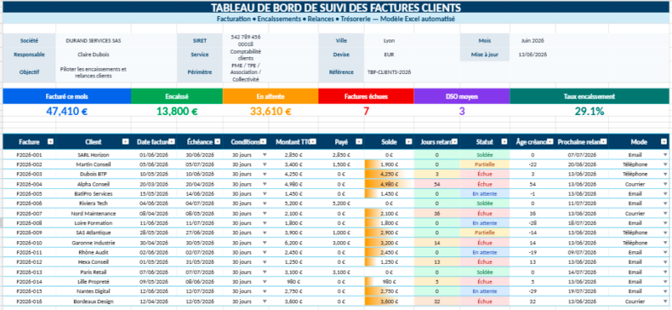
Task: Select the client cell BatiPro Services
Action: pos(93,194)
